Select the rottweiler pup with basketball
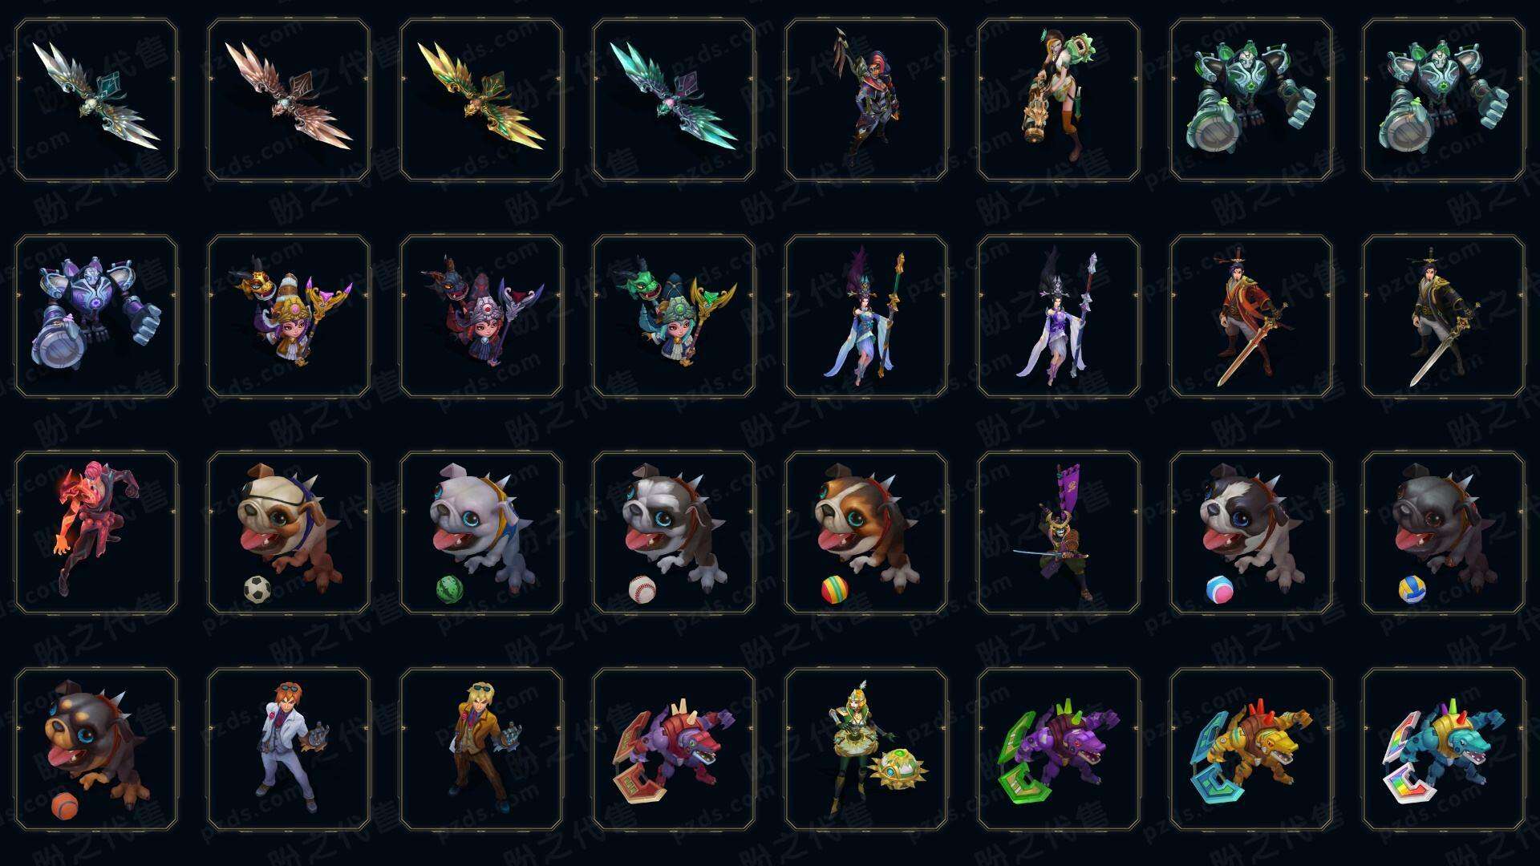The height and width of the screenshot is (866, 1540). 96,749
